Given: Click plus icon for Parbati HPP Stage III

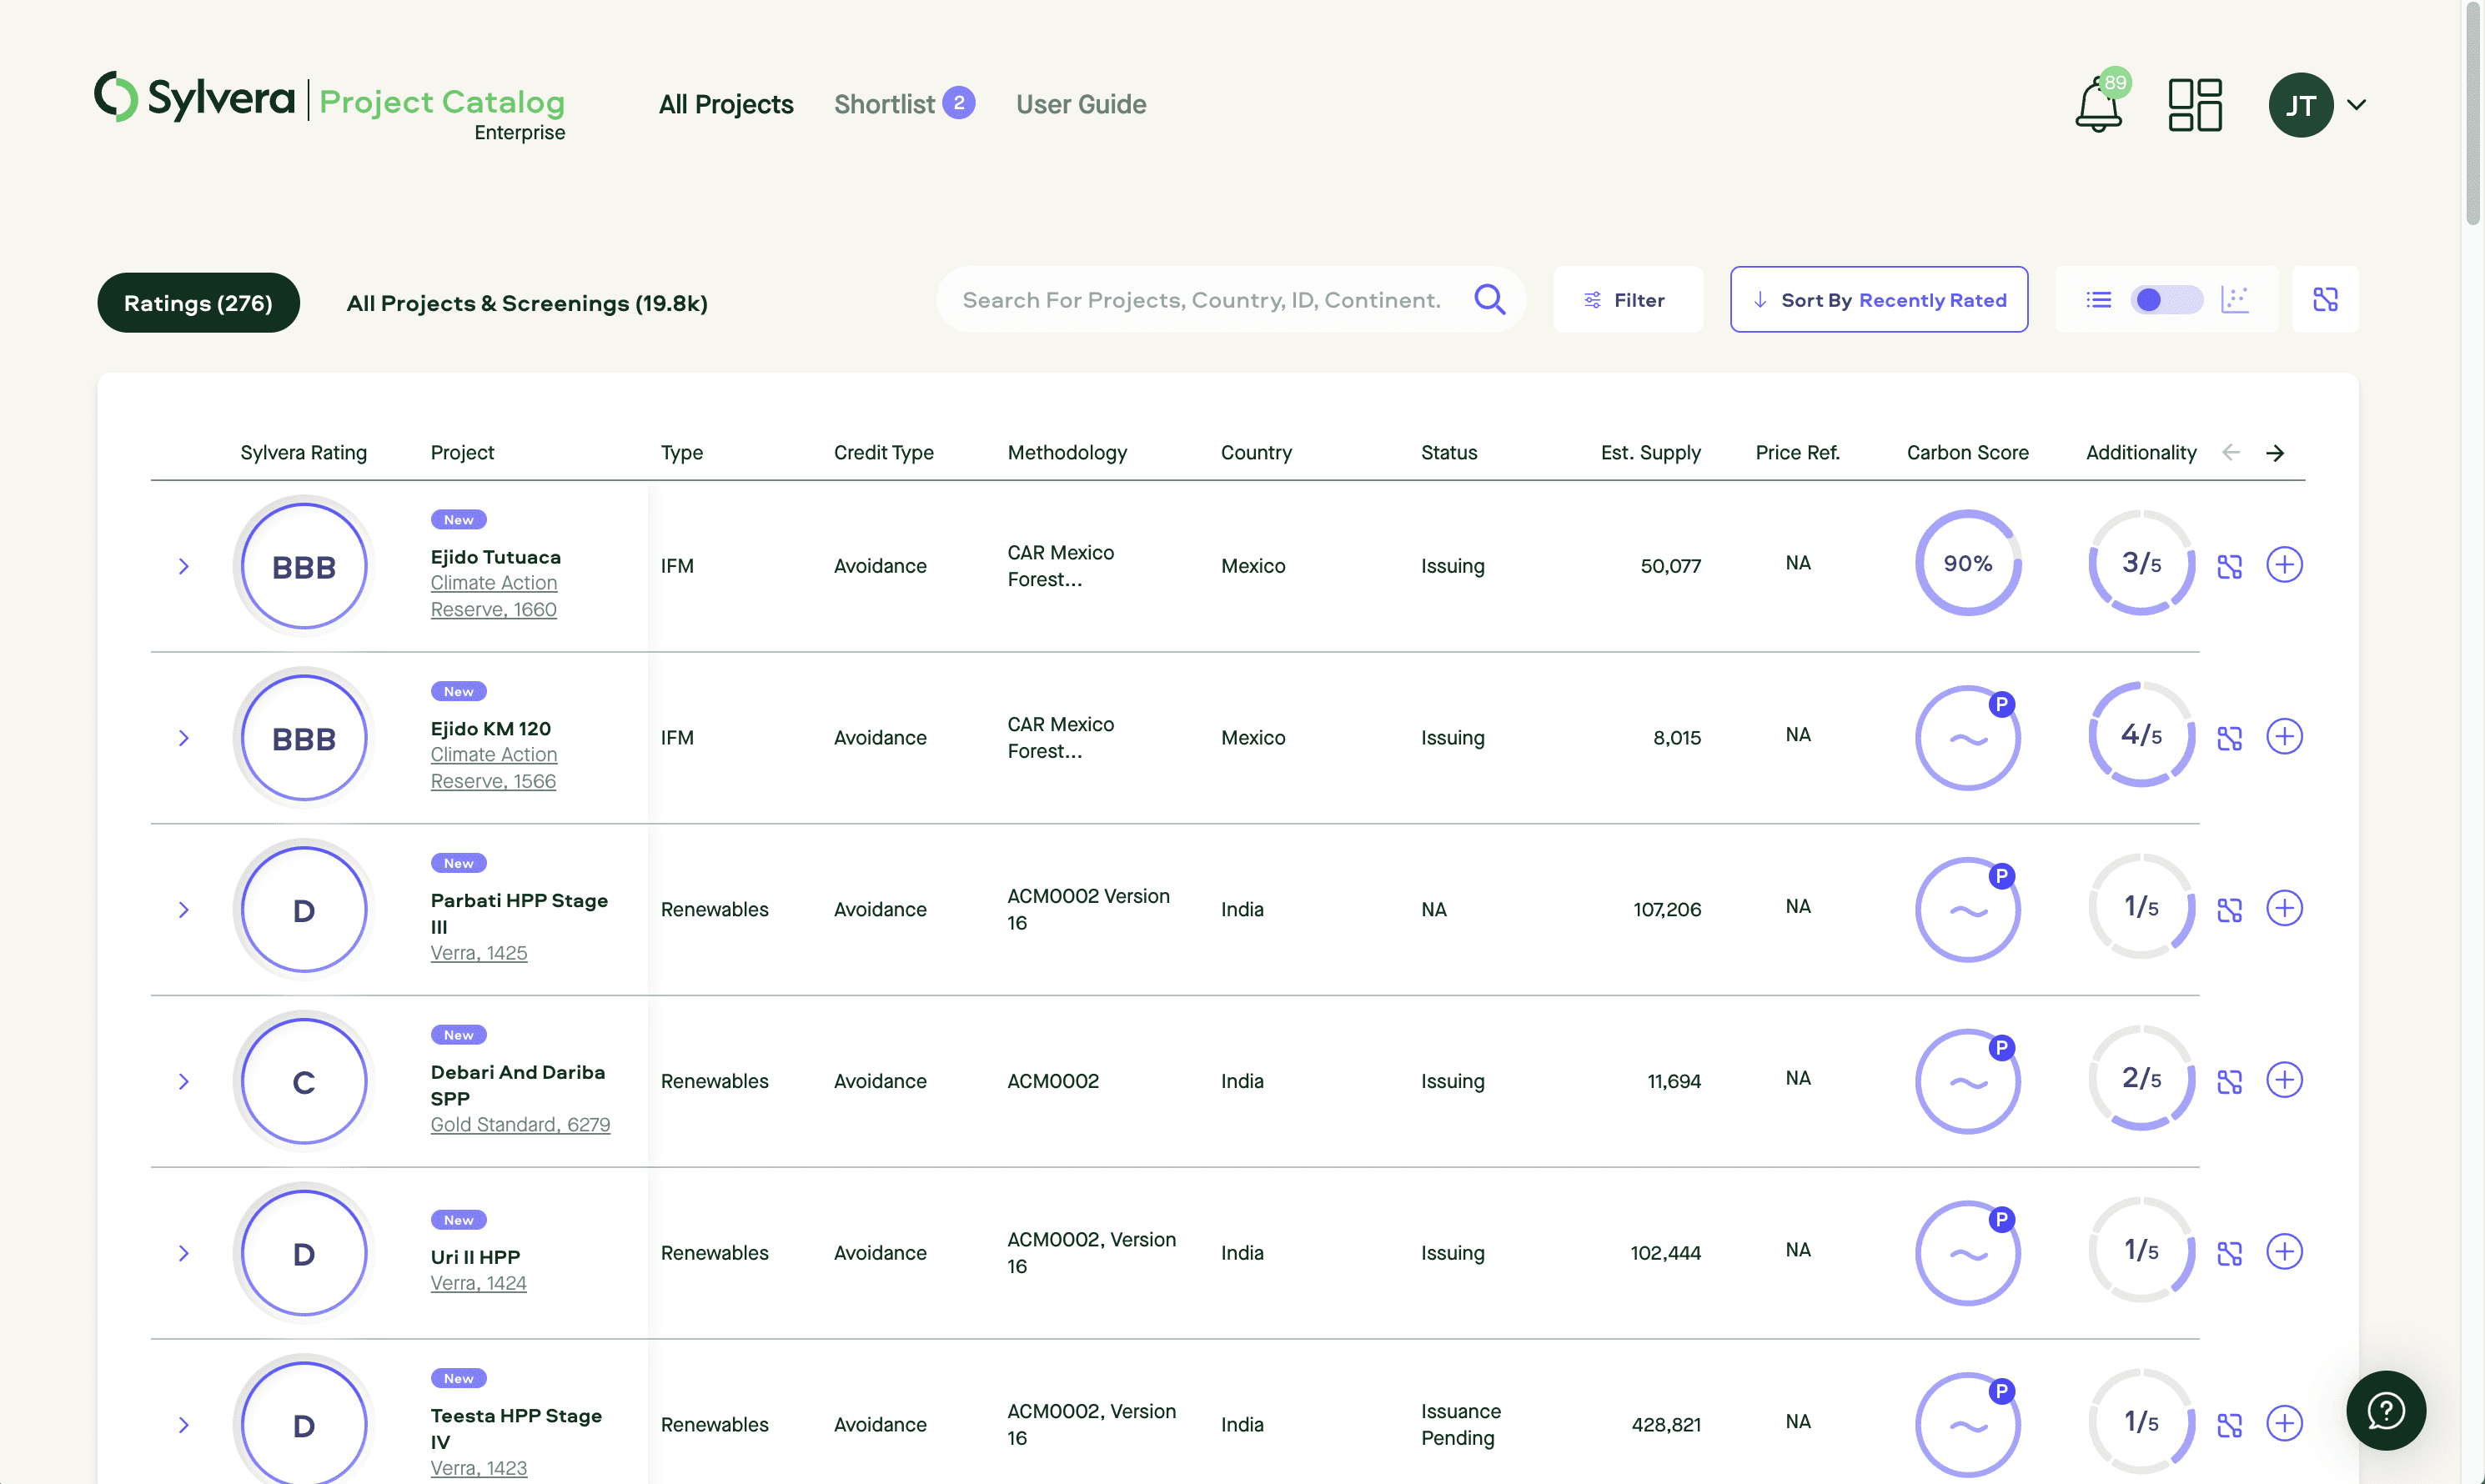Looking at the screenshot, I should click(x=2284, y=908).
